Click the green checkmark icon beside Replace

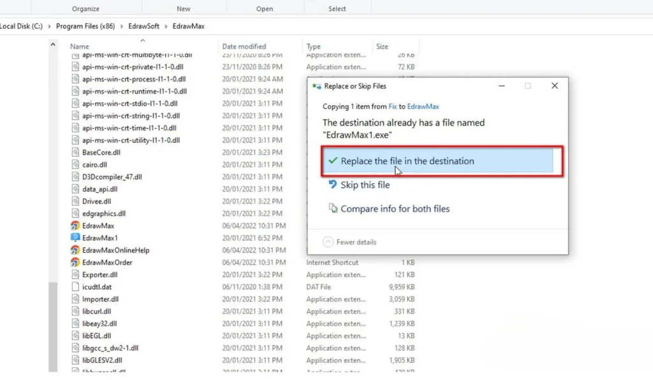(x=332, y=161)
